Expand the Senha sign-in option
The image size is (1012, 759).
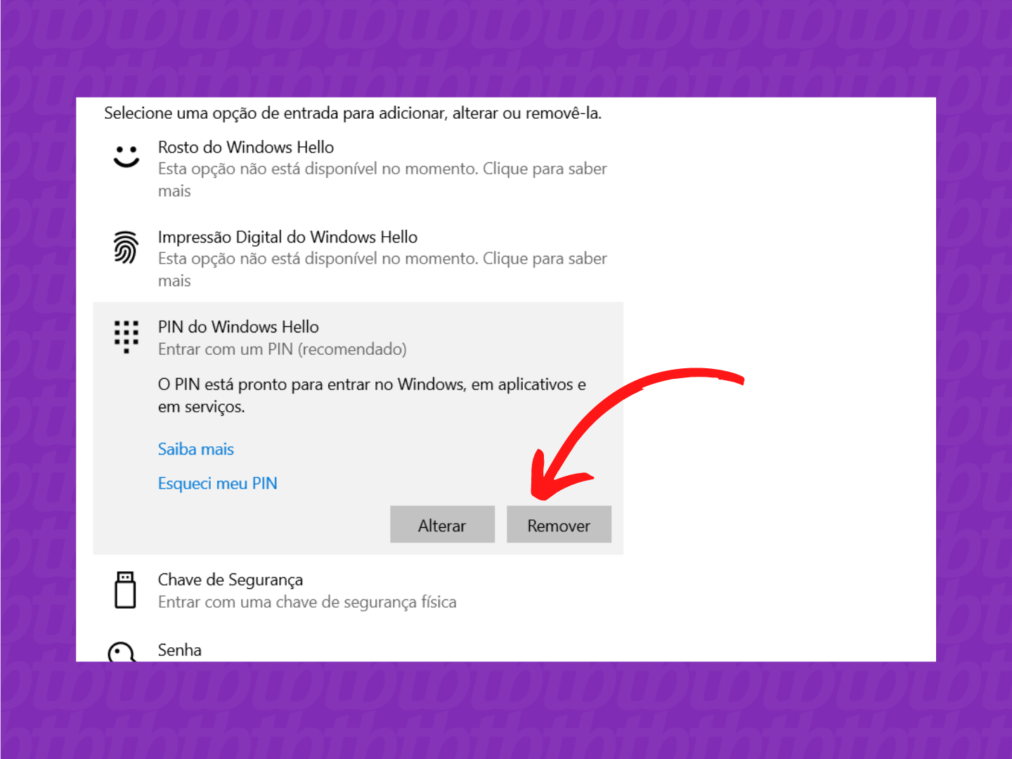click(179, 650)
